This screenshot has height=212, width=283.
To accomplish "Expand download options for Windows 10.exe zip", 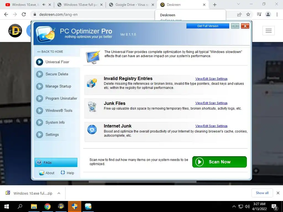I will (x=59, y=193).
